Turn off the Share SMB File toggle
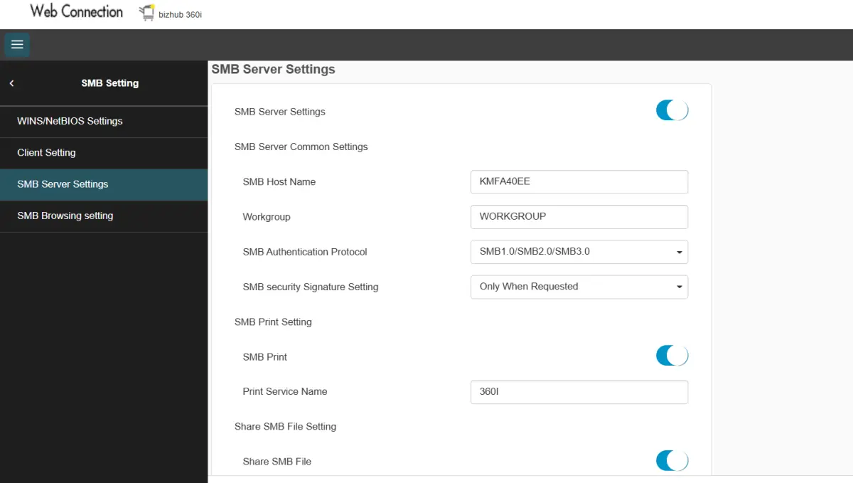 [x=671, y=460]
